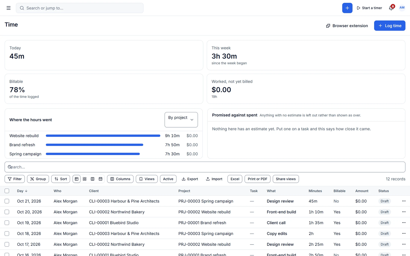Open the hamburger navigation menu
410x256 pixels.
click(x=8, y=8)
